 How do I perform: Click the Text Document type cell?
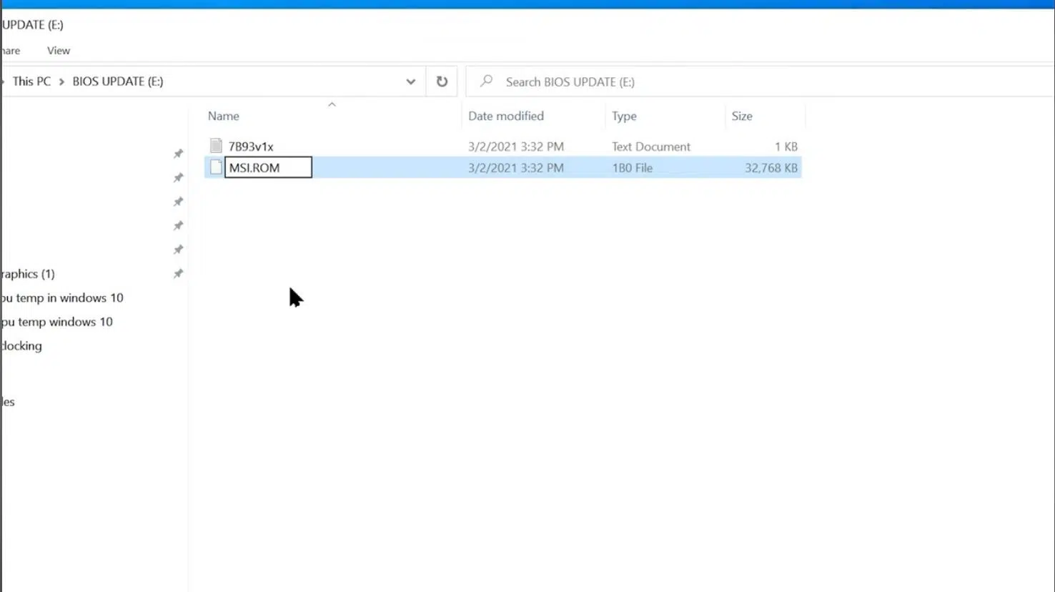click(651, 147)
